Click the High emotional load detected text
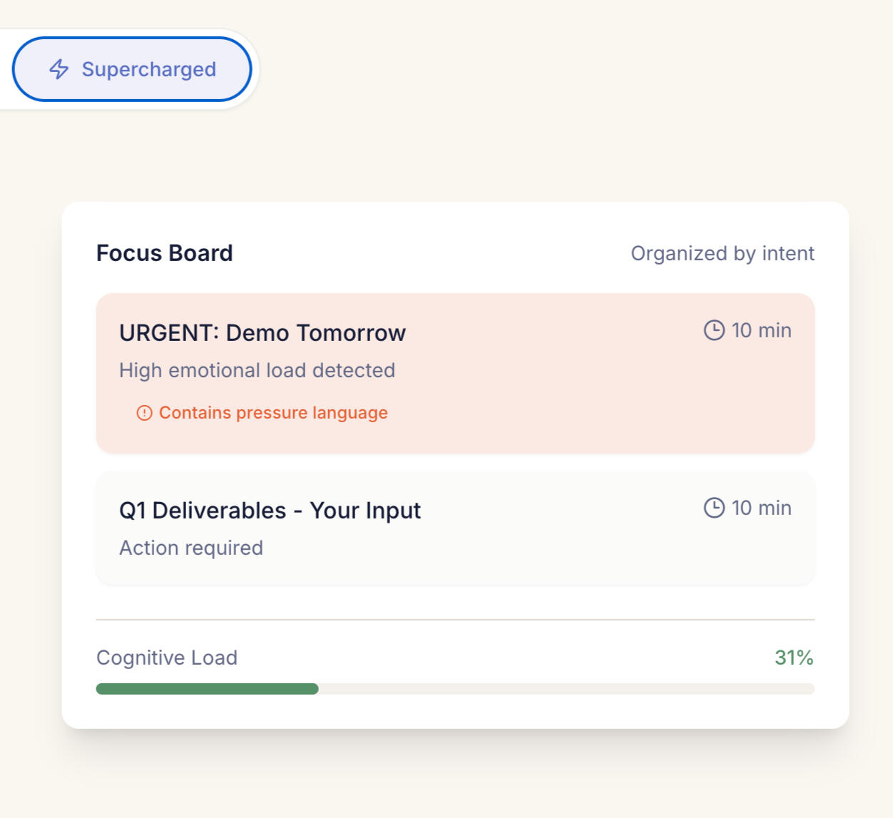The width and height of the screenshot is (893, 818). [x=257, y=370]
